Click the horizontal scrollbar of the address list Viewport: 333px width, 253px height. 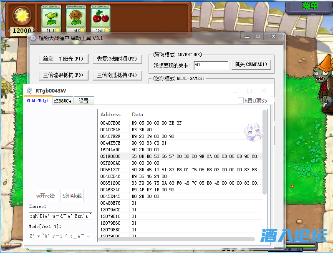[x=177, y=239]
